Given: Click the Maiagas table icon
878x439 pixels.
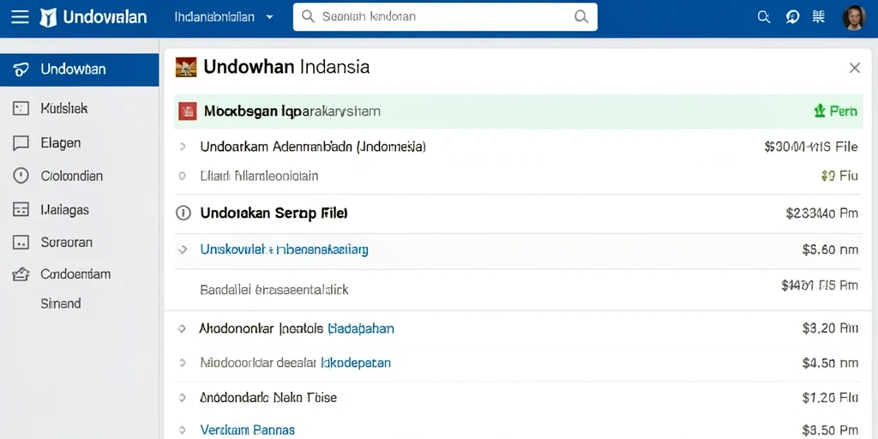Looking at the screenshot, I should [21, 210].
